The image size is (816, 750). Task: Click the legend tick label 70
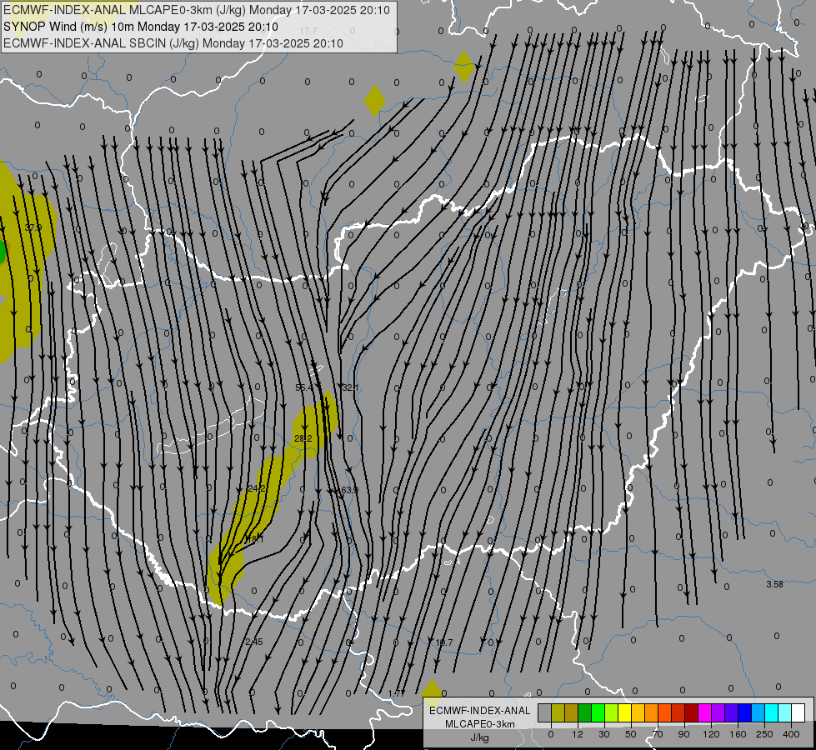click(658, 734)
